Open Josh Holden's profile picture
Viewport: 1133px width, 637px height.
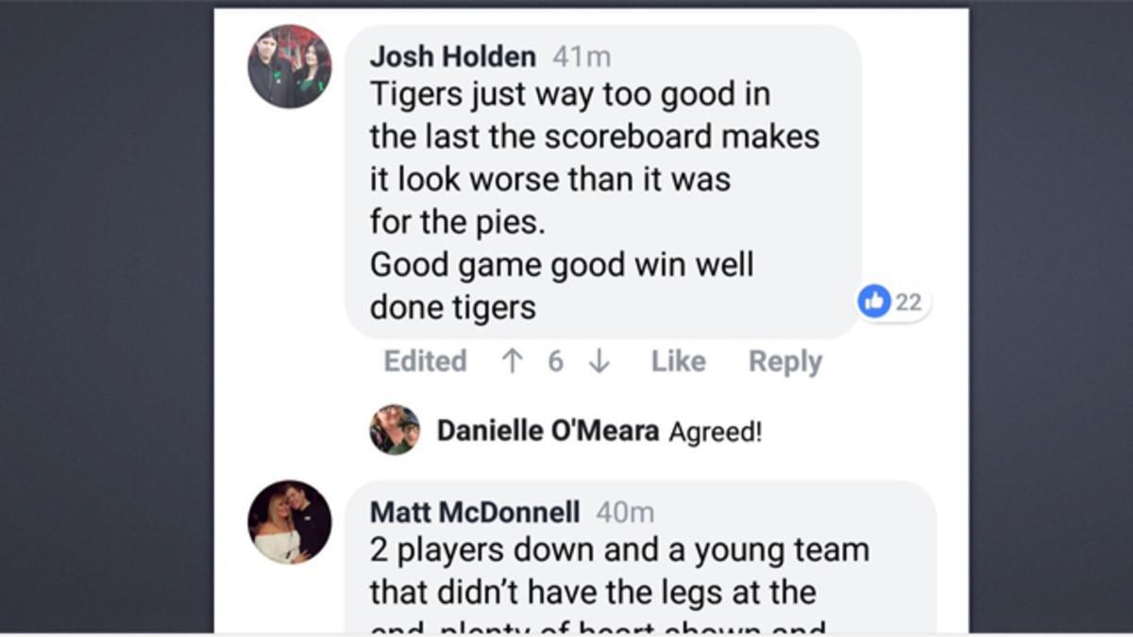[x=289, y=67]
